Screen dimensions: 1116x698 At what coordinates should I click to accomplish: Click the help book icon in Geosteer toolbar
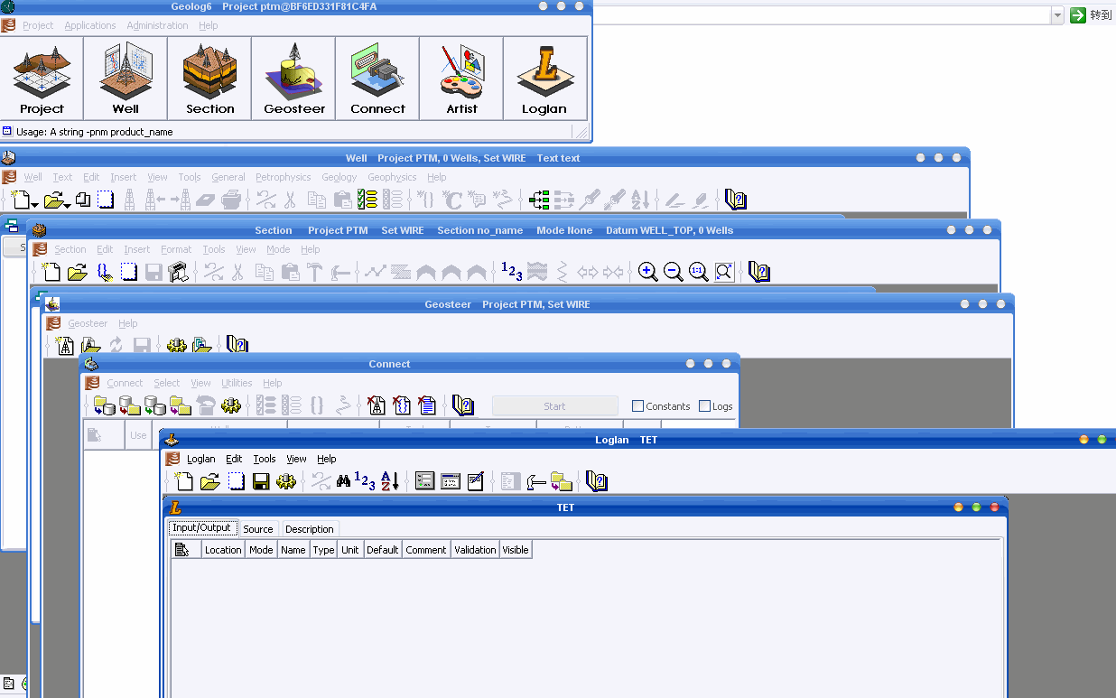(x=237, y=345)
